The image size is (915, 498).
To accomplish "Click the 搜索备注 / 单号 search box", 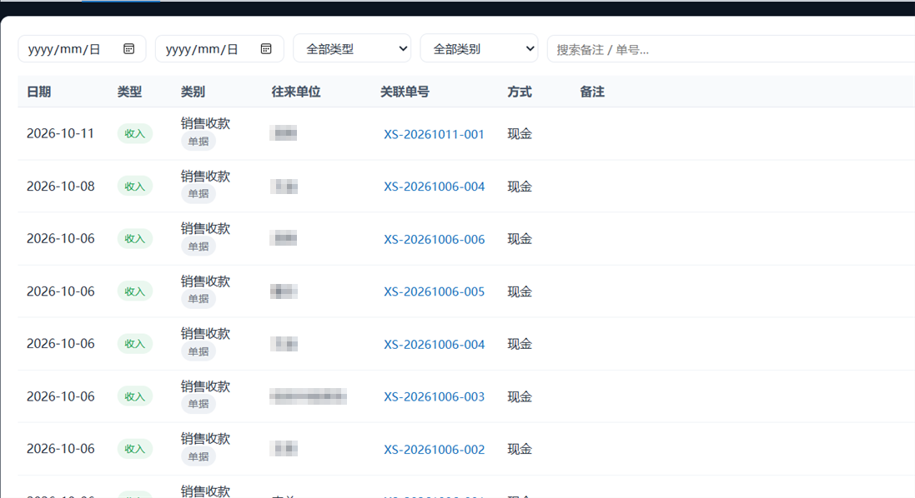I will click(731, 49).
